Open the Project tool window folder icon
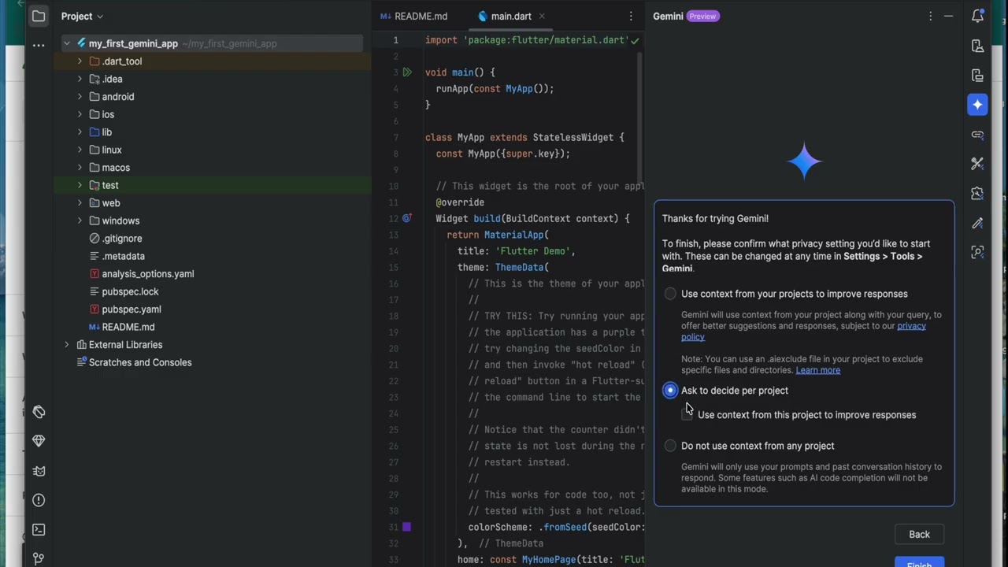 [39, 16]
